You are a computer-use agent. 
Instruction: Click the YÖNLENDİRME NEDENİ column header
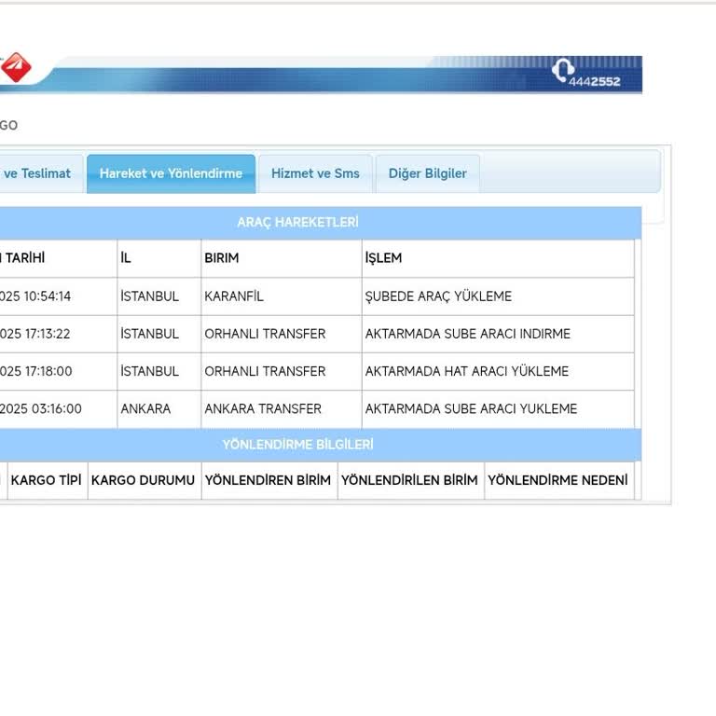[x=558, y=480]
